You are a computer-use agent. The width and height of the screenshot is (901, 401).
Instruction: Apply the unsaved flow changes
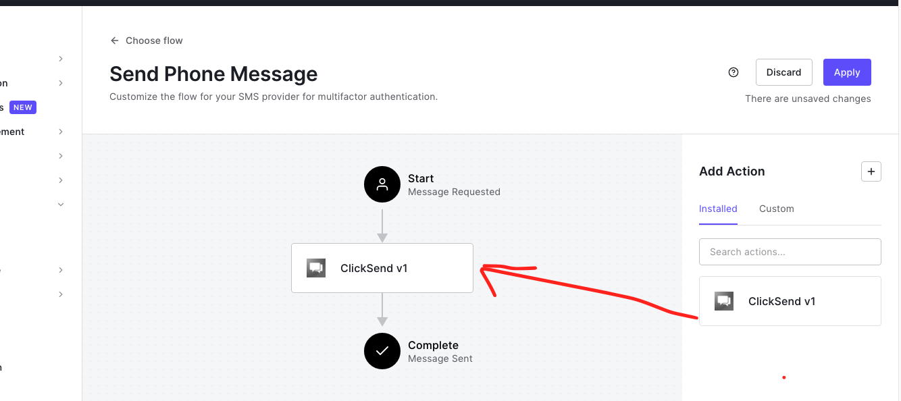pyautogui.click(x=847, y=72)
